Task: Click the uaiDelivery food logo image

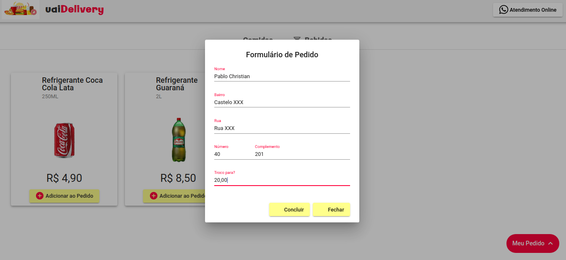Action: tap(21, 9)
